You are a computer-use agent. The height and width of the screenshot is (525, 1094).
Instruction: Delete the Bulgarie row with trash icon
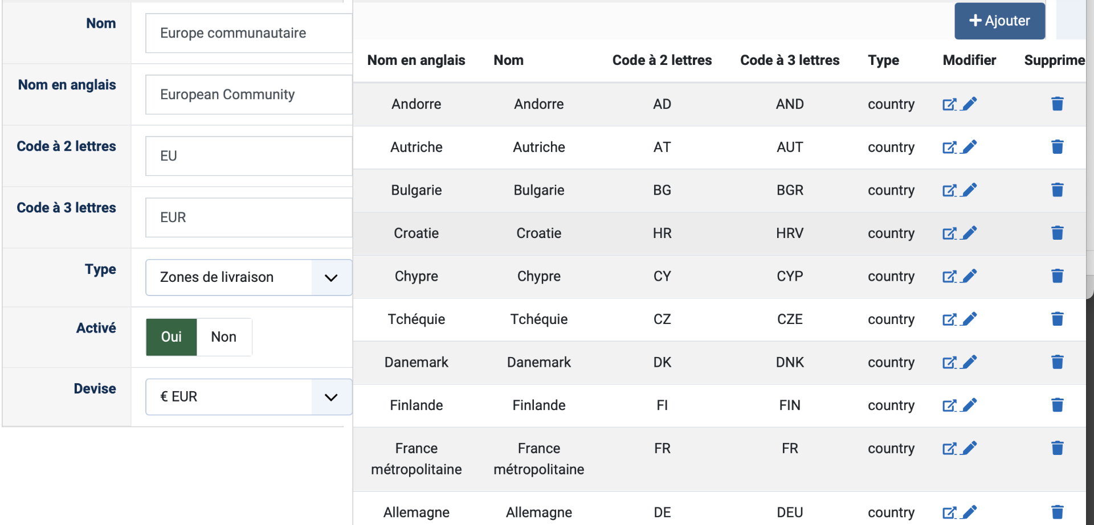[x=1057, y=190]
